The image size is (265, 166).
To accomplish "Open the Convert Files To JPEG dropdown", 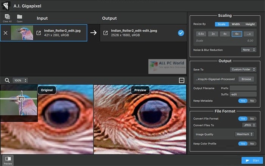I will click(x=249, y=125).
